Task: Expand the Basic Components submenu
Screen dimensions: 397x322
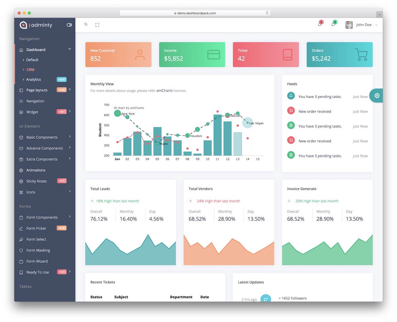Action: [42, 137]
